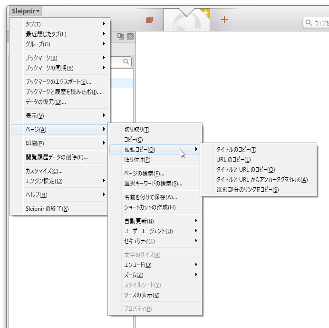Expand 最近閉じたタブ(L) submenu
The width and height of the screenshot is (329, 328).
[x=59, y=34]
